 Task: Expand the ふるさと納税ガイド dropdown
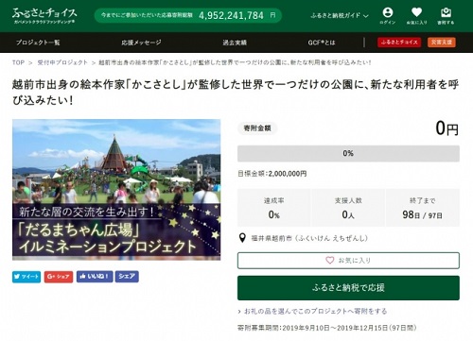tap(340, 15)
